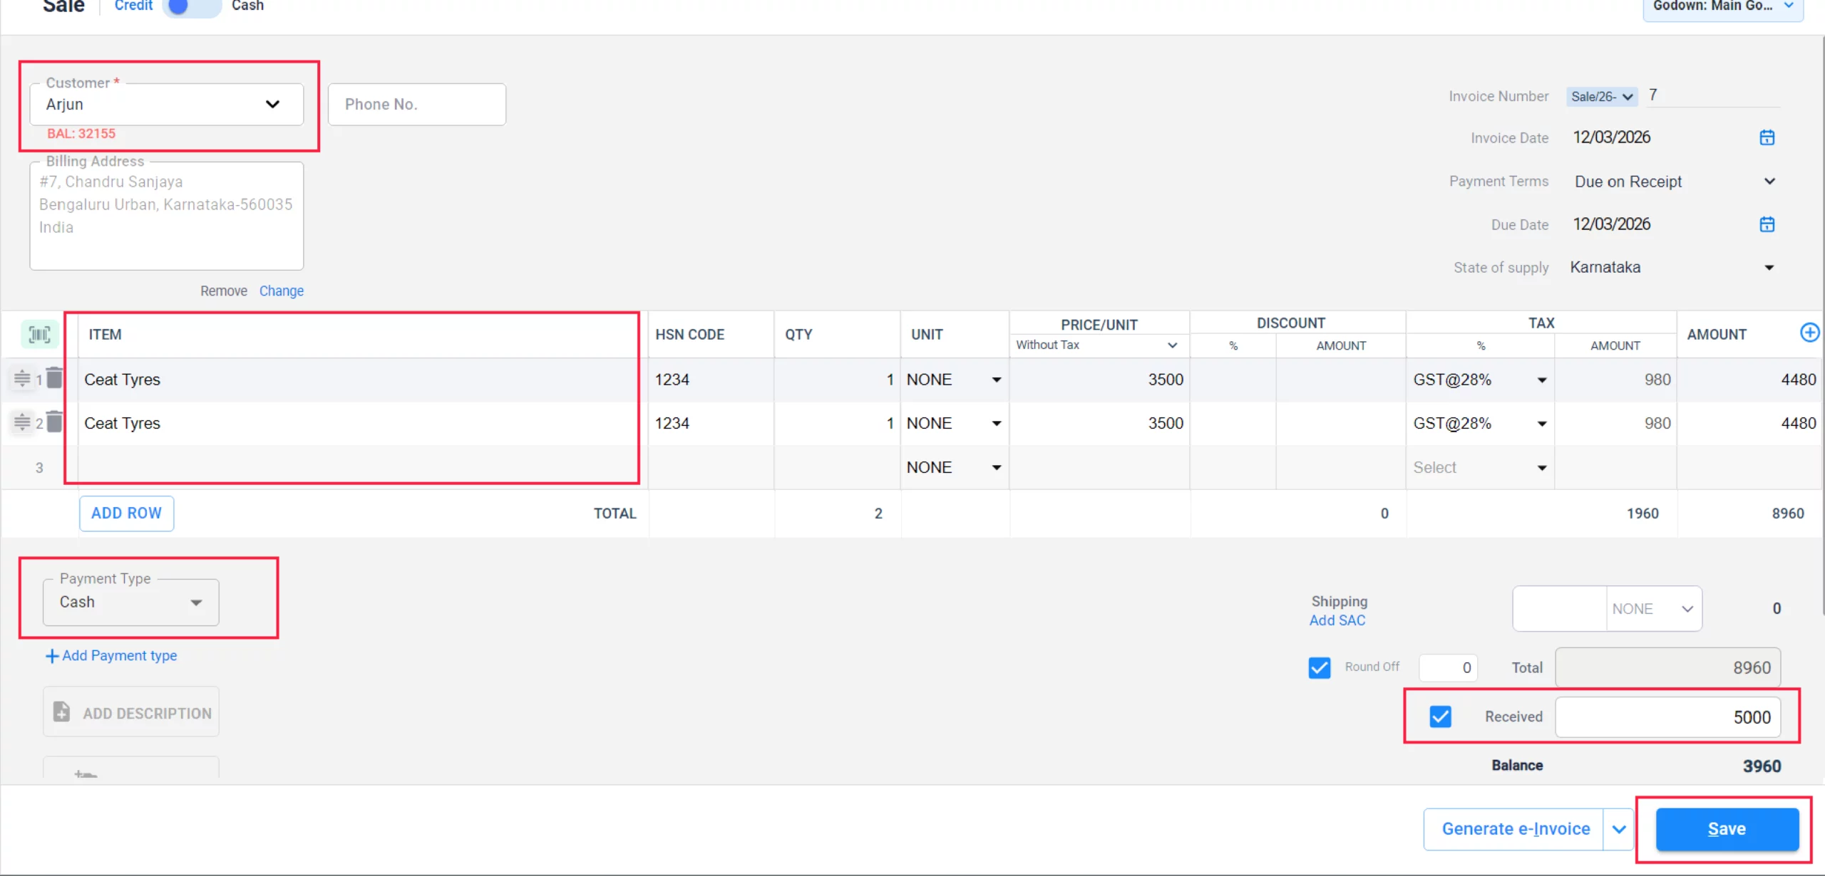Click Change under the billing address

tap(281, 291)
